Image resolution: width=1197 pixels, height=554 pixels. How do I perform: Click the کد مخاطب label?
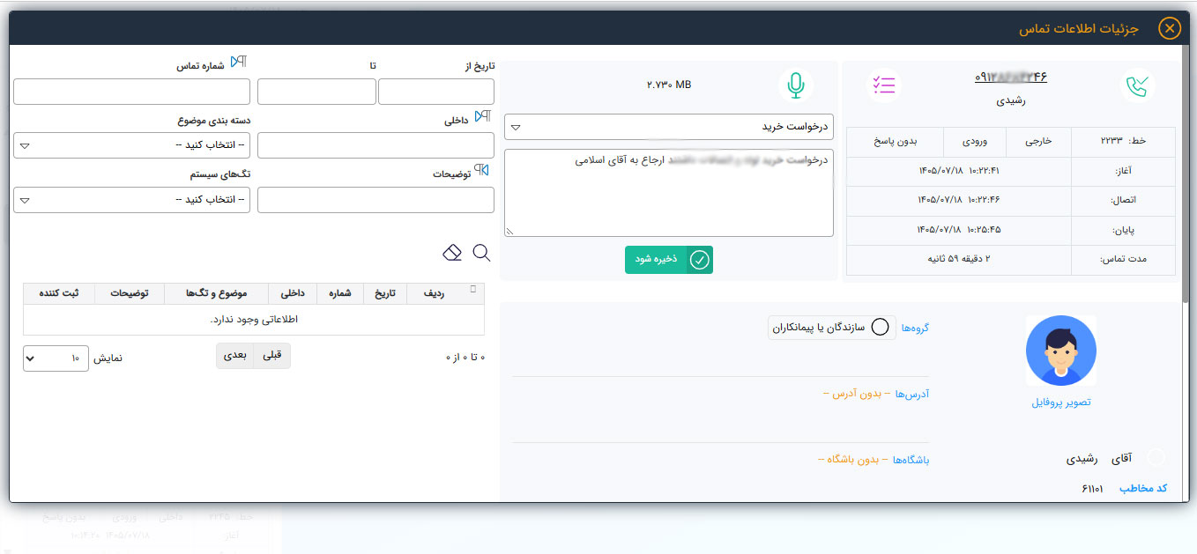click(x=1143, y=488)
